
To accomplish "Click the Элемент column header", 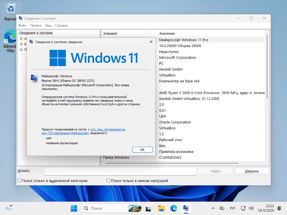I will [129, 34].
